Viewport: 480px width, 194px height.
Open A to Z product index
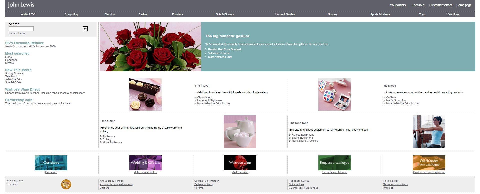(112, 181)
